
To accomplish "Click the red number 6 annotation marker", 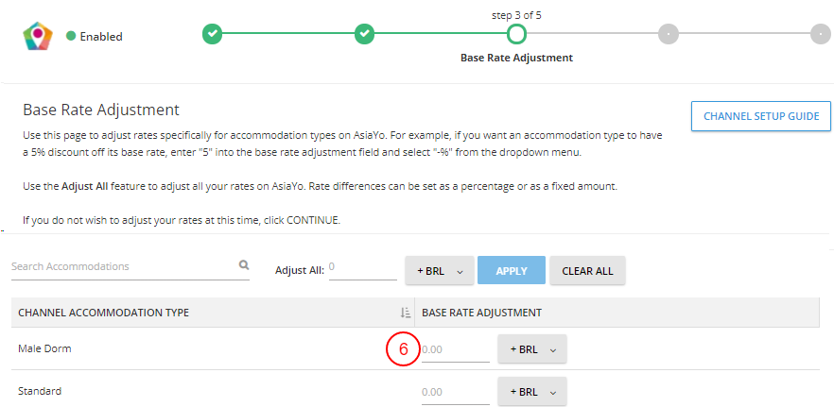I will pos(402,349).
